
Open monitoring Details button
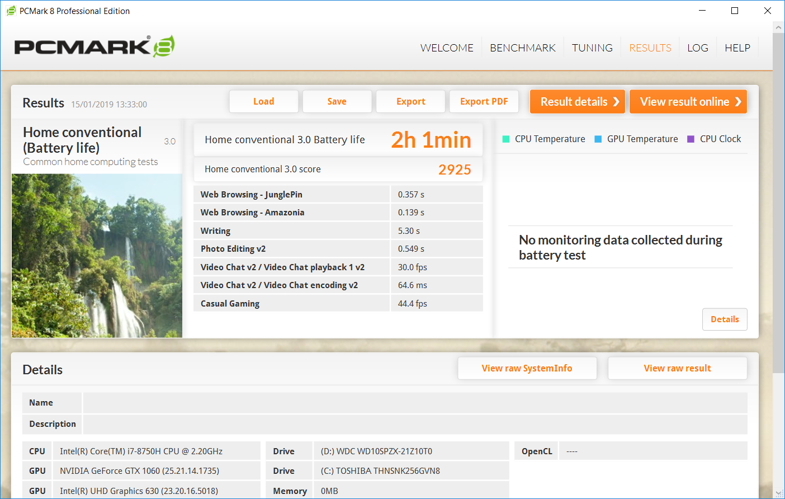click(725, 319)
